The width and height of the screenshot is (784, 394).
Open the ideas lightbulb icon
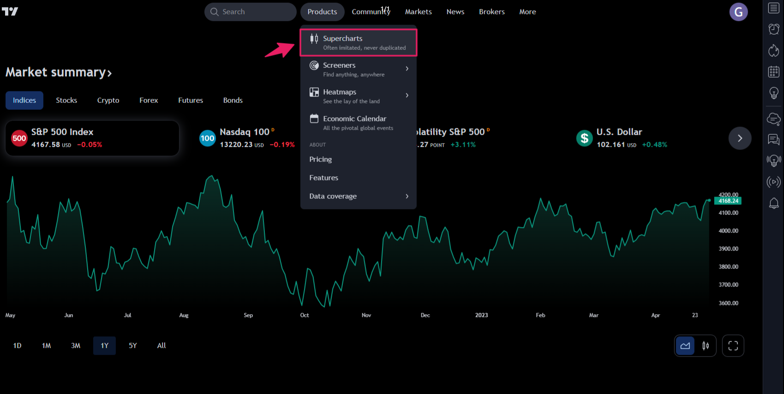click(774, 93)
